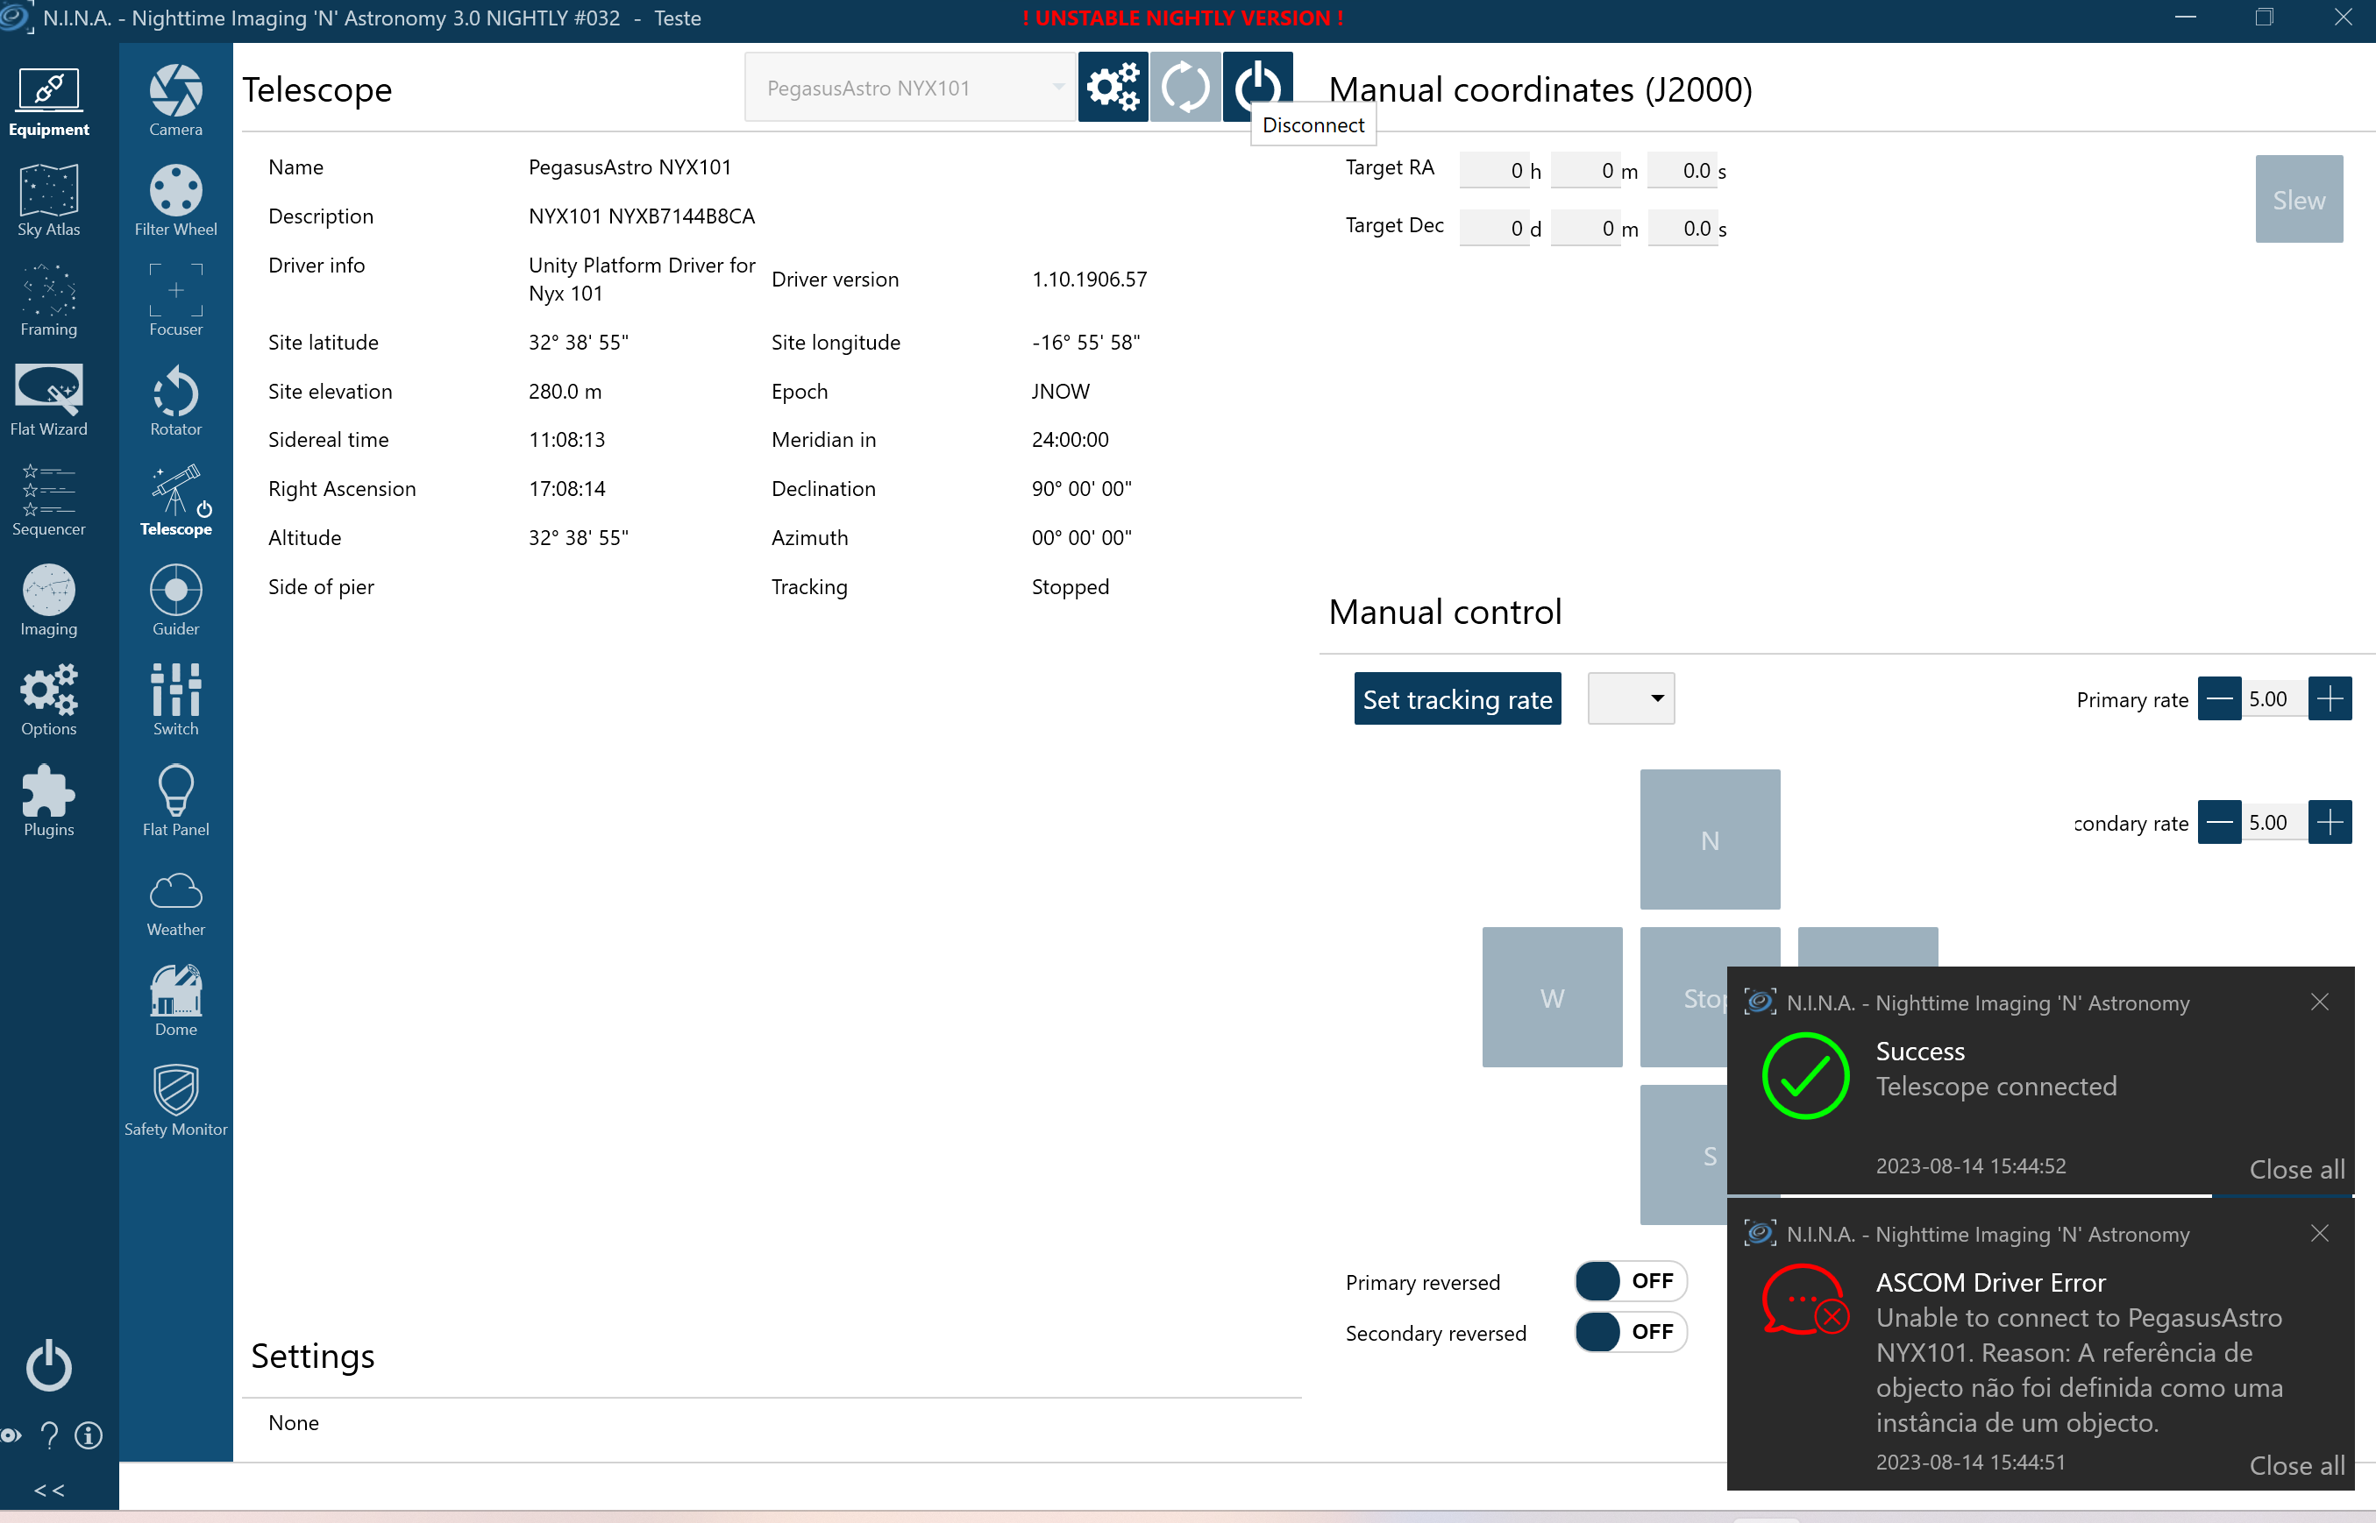Open the tracking rate dropdown
This screenshot has height=1523, width=2376.
(1630, 699)
